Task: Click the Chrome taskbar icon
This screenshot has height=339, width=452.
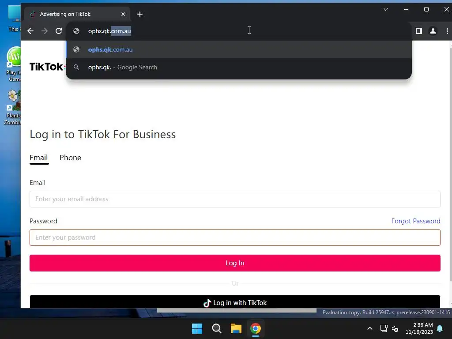Action: click(256, 328)
